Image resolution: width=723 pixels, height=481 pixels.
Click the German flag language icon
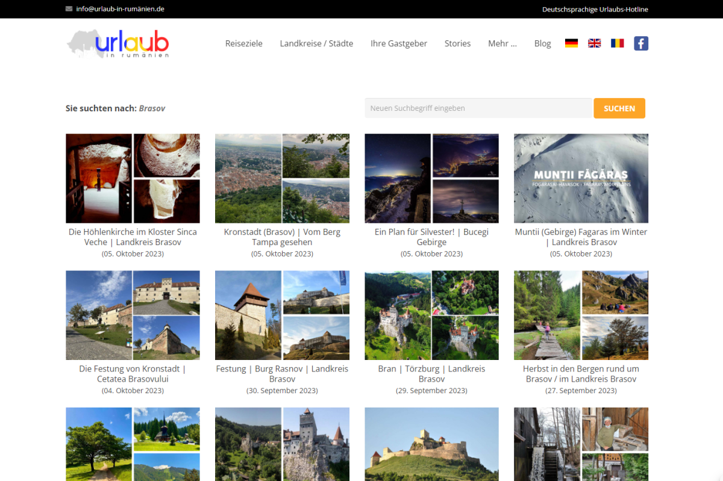click(x=571, y=43)
